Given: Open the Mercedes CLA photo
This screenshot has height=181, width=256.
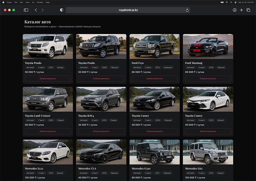Looking at the screenshot, I should pyautogui.click(x=101, y=152).
